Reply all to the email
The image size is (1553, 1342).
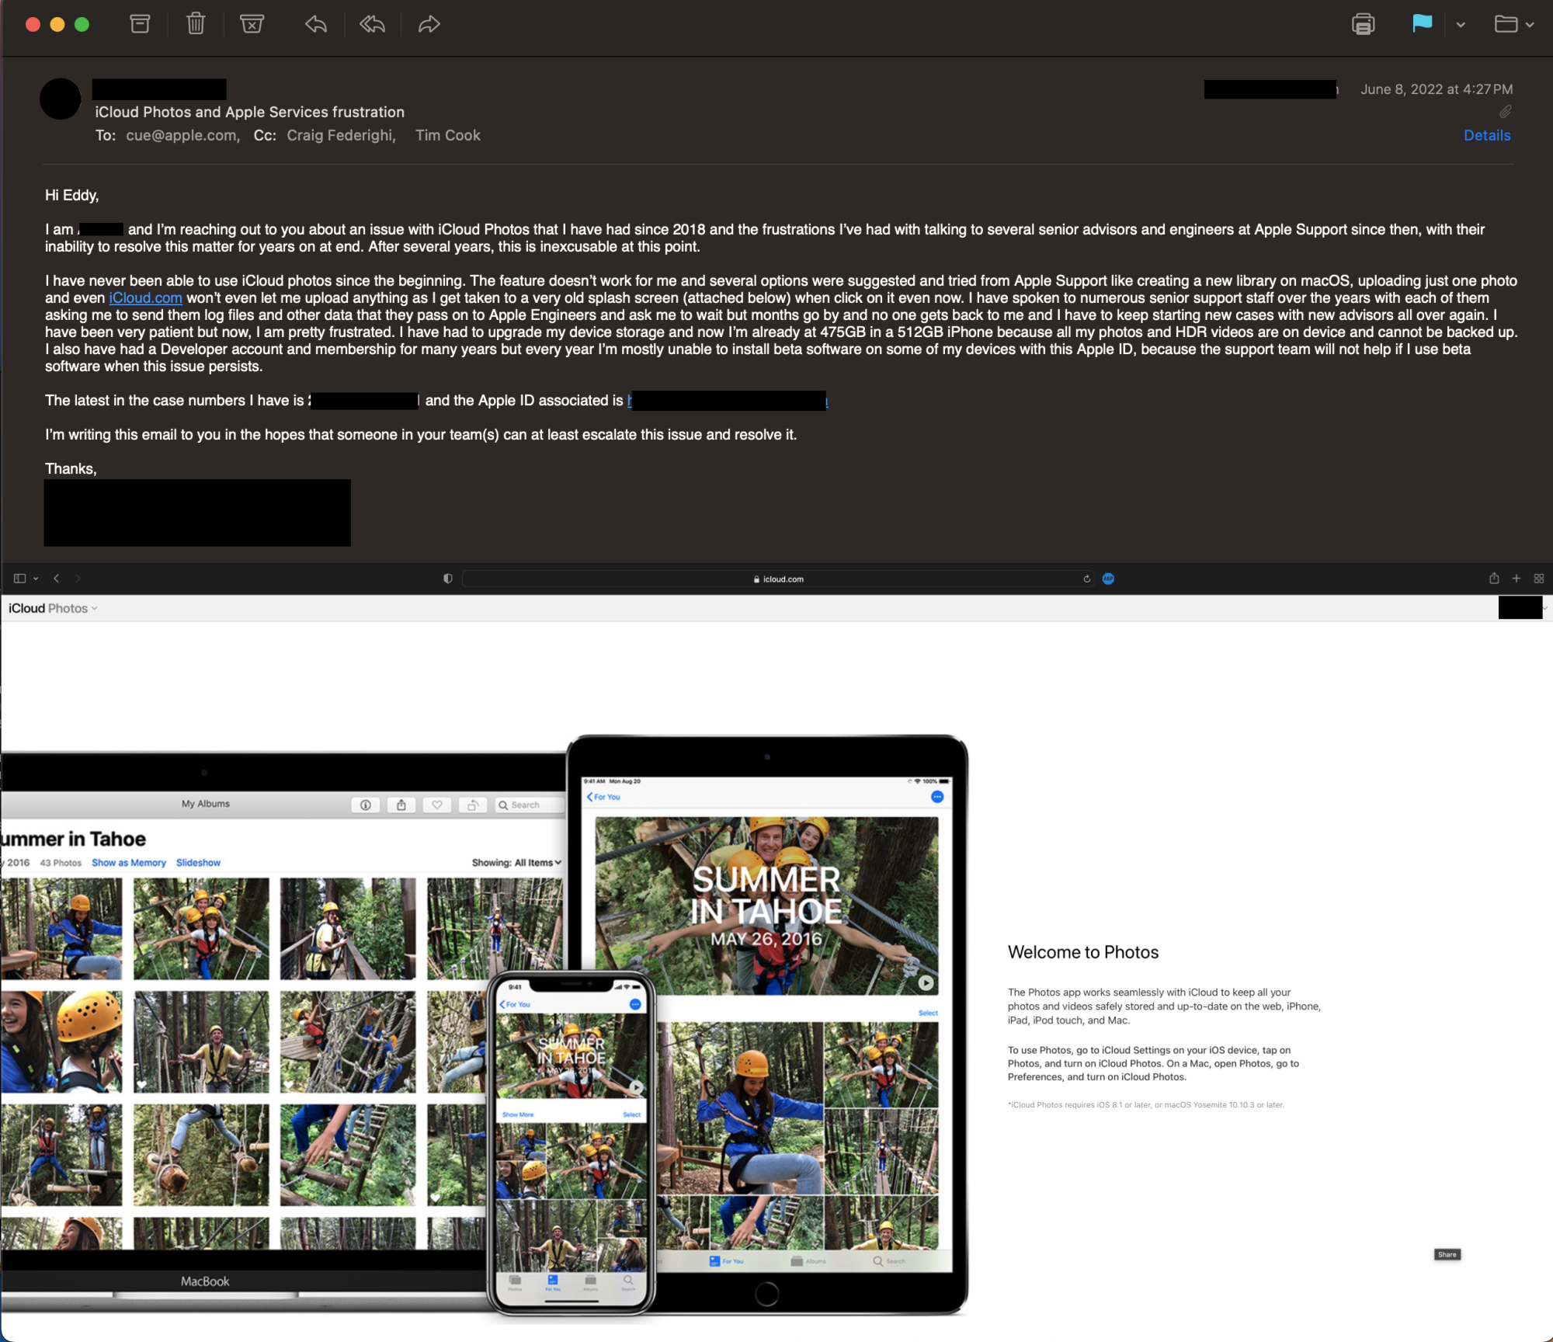[x=372, y=24]
